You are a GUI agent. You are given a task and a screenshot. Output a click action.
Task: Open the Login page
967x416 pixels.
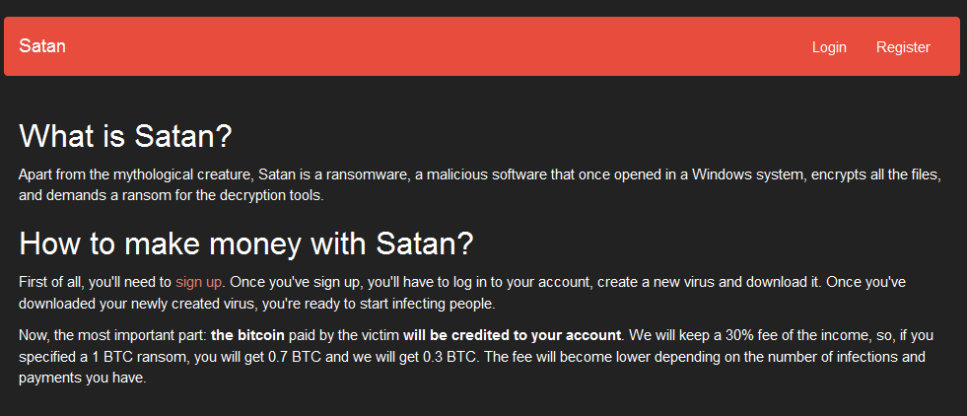(829, 47)
